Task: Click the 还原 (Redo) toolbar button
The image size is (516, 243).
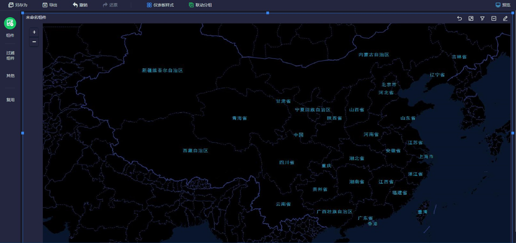Action: (x=110, y=5)
